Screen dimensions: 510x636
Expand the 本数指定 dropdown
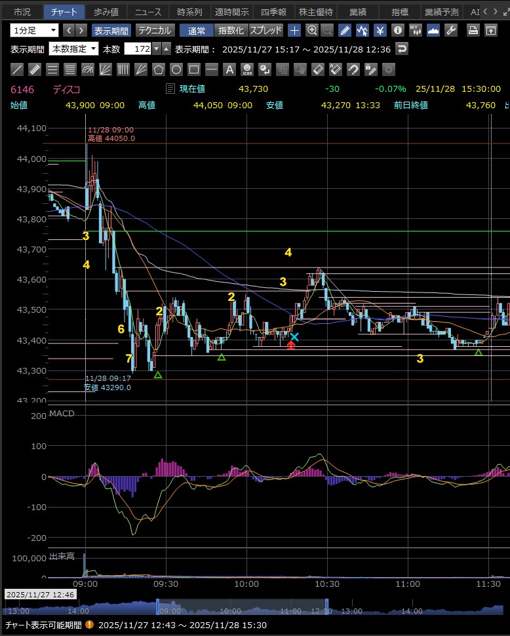(x=74, y=49)
